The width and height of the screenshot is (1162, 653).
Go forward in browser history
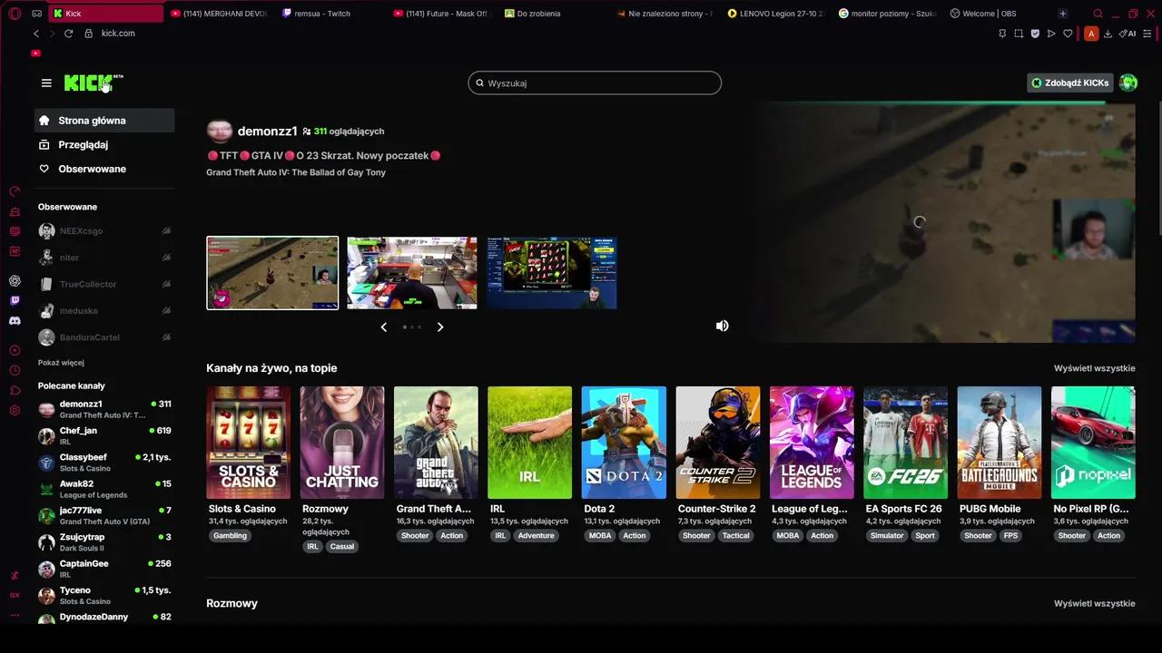pos(52,34)
